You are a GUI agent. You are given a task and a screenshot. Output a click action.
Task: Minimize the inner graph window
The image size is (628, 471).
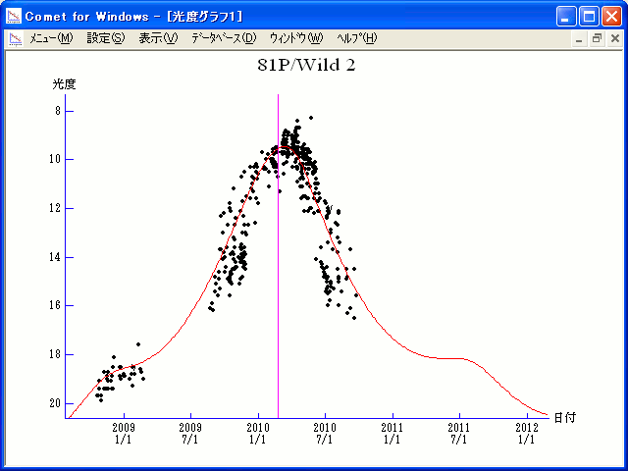(579, 39)
